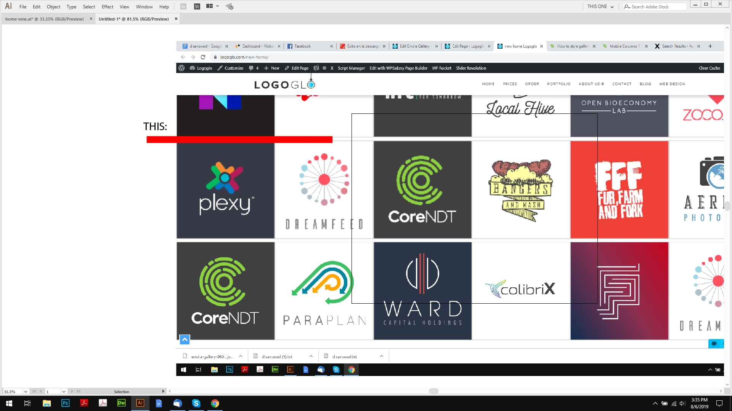The width and height of the screenshot is (732, 411).
Task: Switch to the home-new.ai document tab
Action: click(x=45, y=19)
